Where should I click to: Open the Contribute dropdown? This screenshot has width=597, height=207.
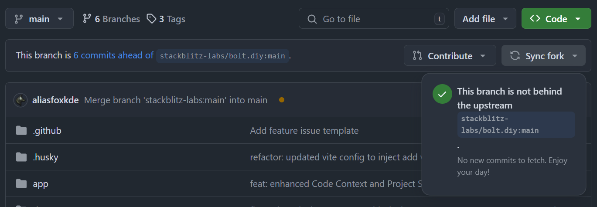click(450, 56)
